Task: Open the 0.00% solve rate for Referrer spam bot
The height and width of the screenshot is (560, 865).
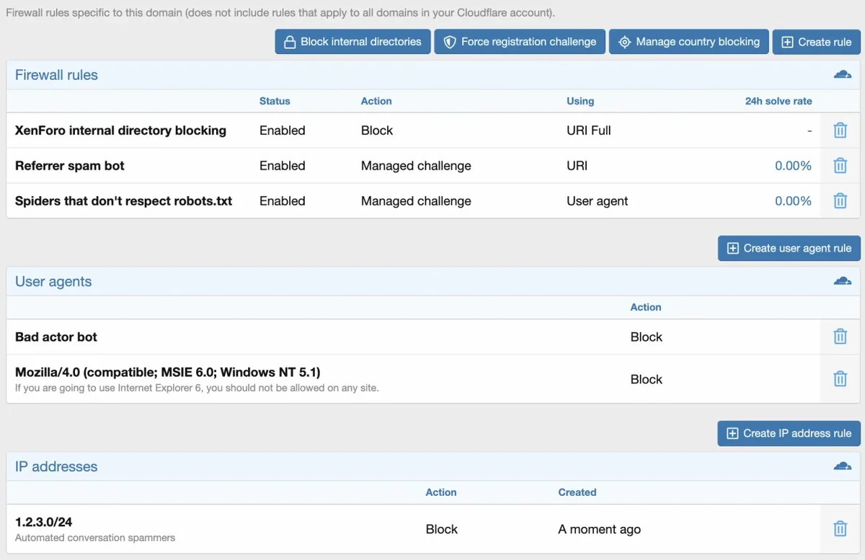Action: (x=793, y=165)
